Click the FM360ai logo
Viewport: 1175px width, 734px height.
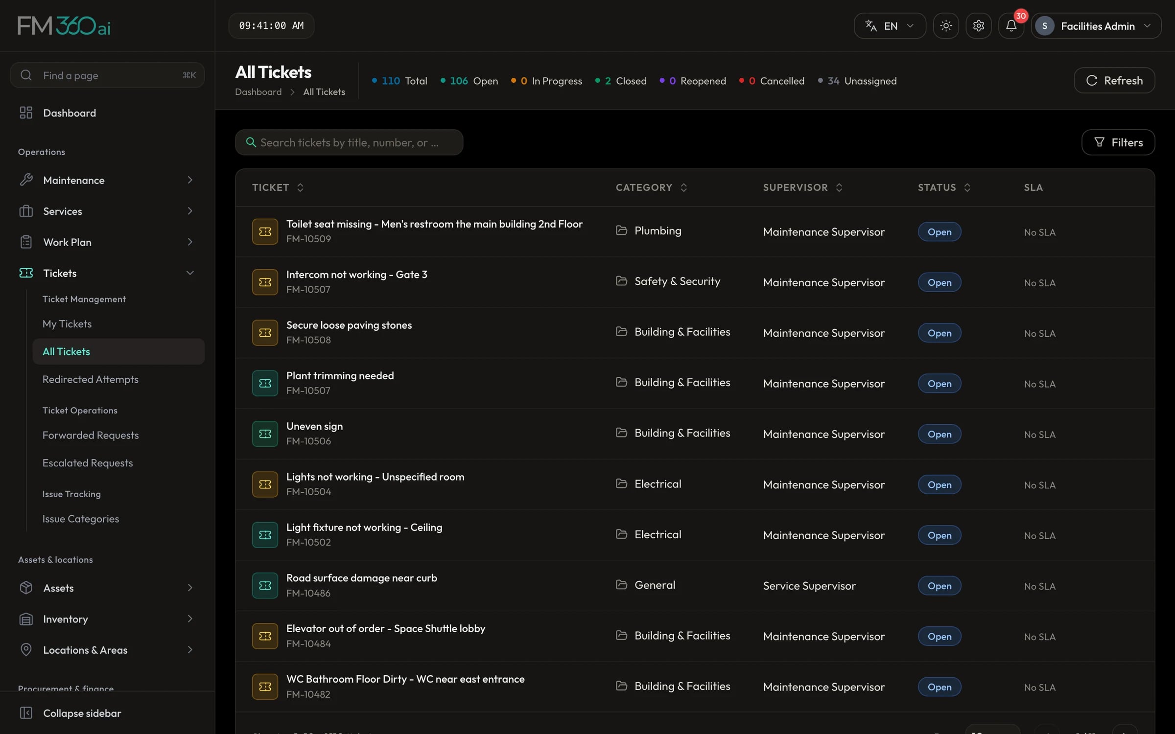(64, 25)
